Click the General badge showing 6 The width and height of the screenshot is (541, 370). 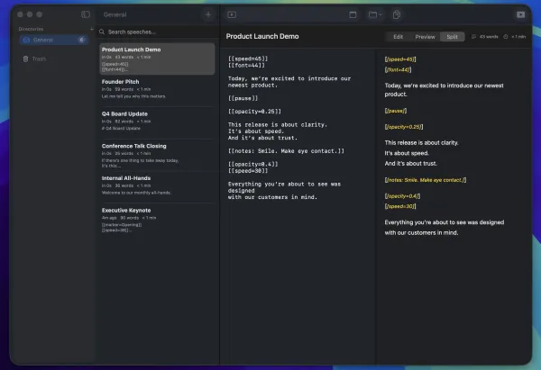[81, 40]
